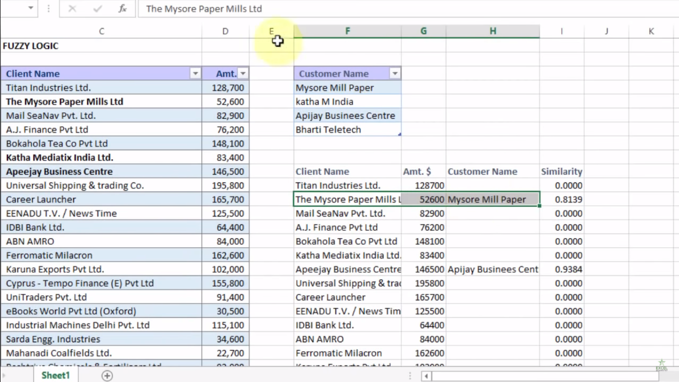This screenshot has height=382, width=679.
Task: Select Cyprus - Tempo Finance (E) Pvt Ltd cell
Action: (x=101, y=283)
